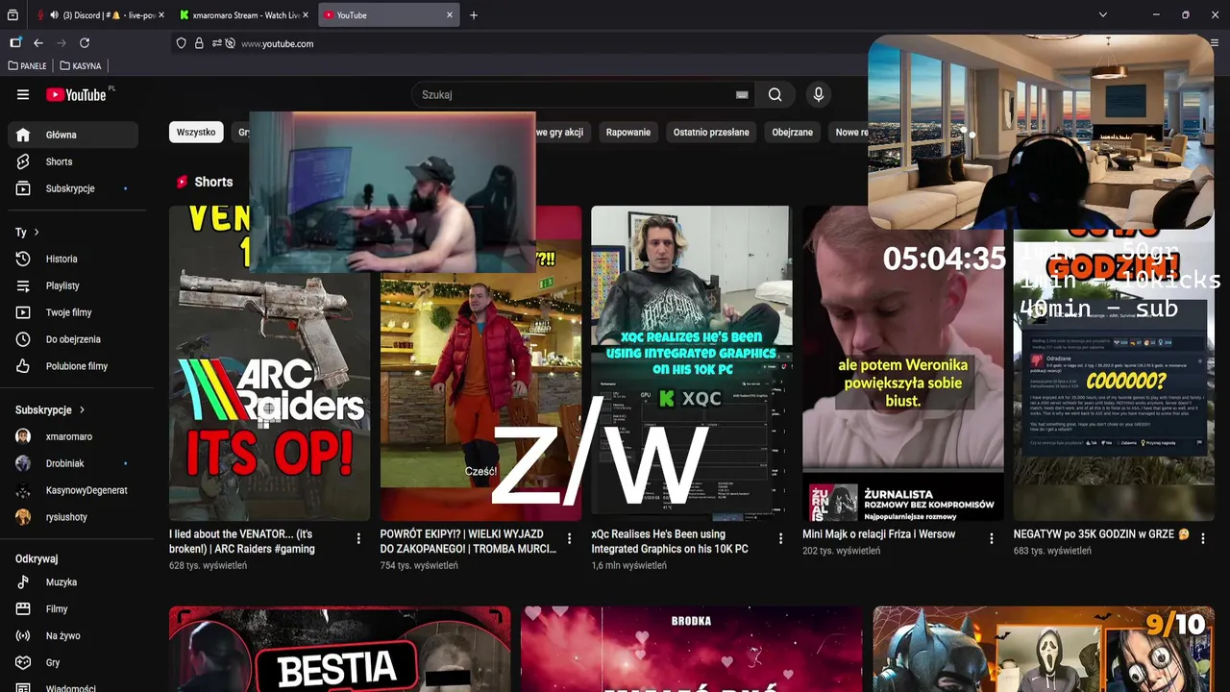This screenshot has height=692, width=1230.
Task: Select the Wszystko filter chip
Action: coord(196,132)
